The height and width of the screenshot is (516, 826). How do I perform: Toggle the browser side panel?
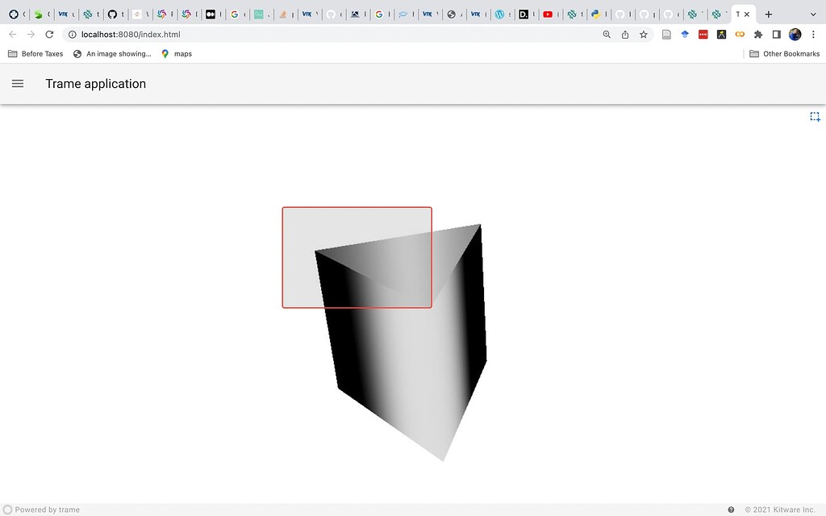click(776, 35)
